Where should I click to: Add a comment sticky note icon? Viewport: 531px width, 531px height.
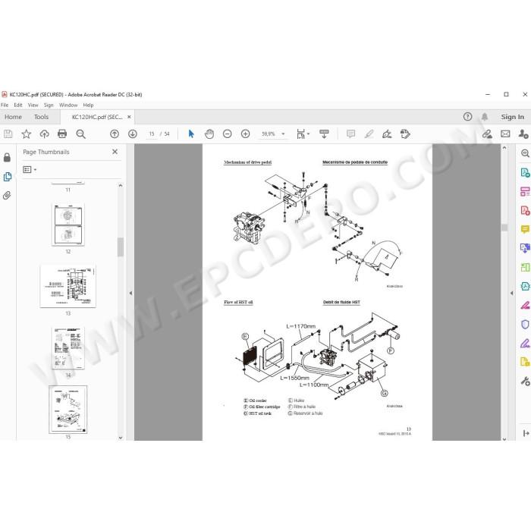(350, 134)
